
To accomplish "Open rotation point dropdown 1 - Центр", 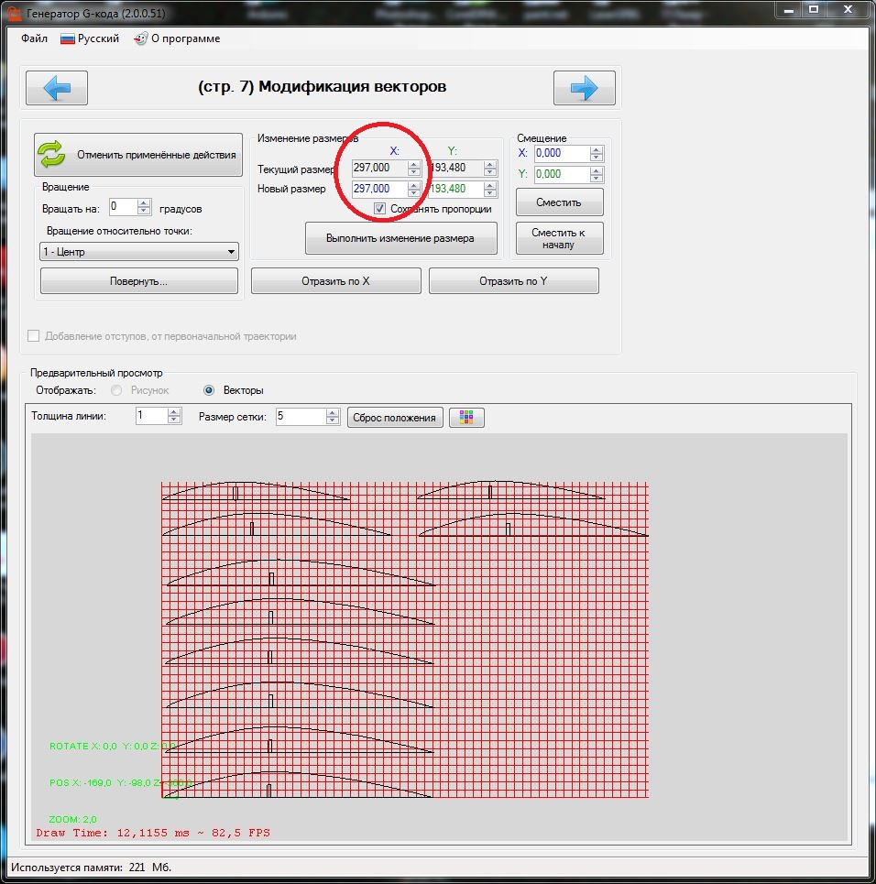I will click(x=139, y=251).
